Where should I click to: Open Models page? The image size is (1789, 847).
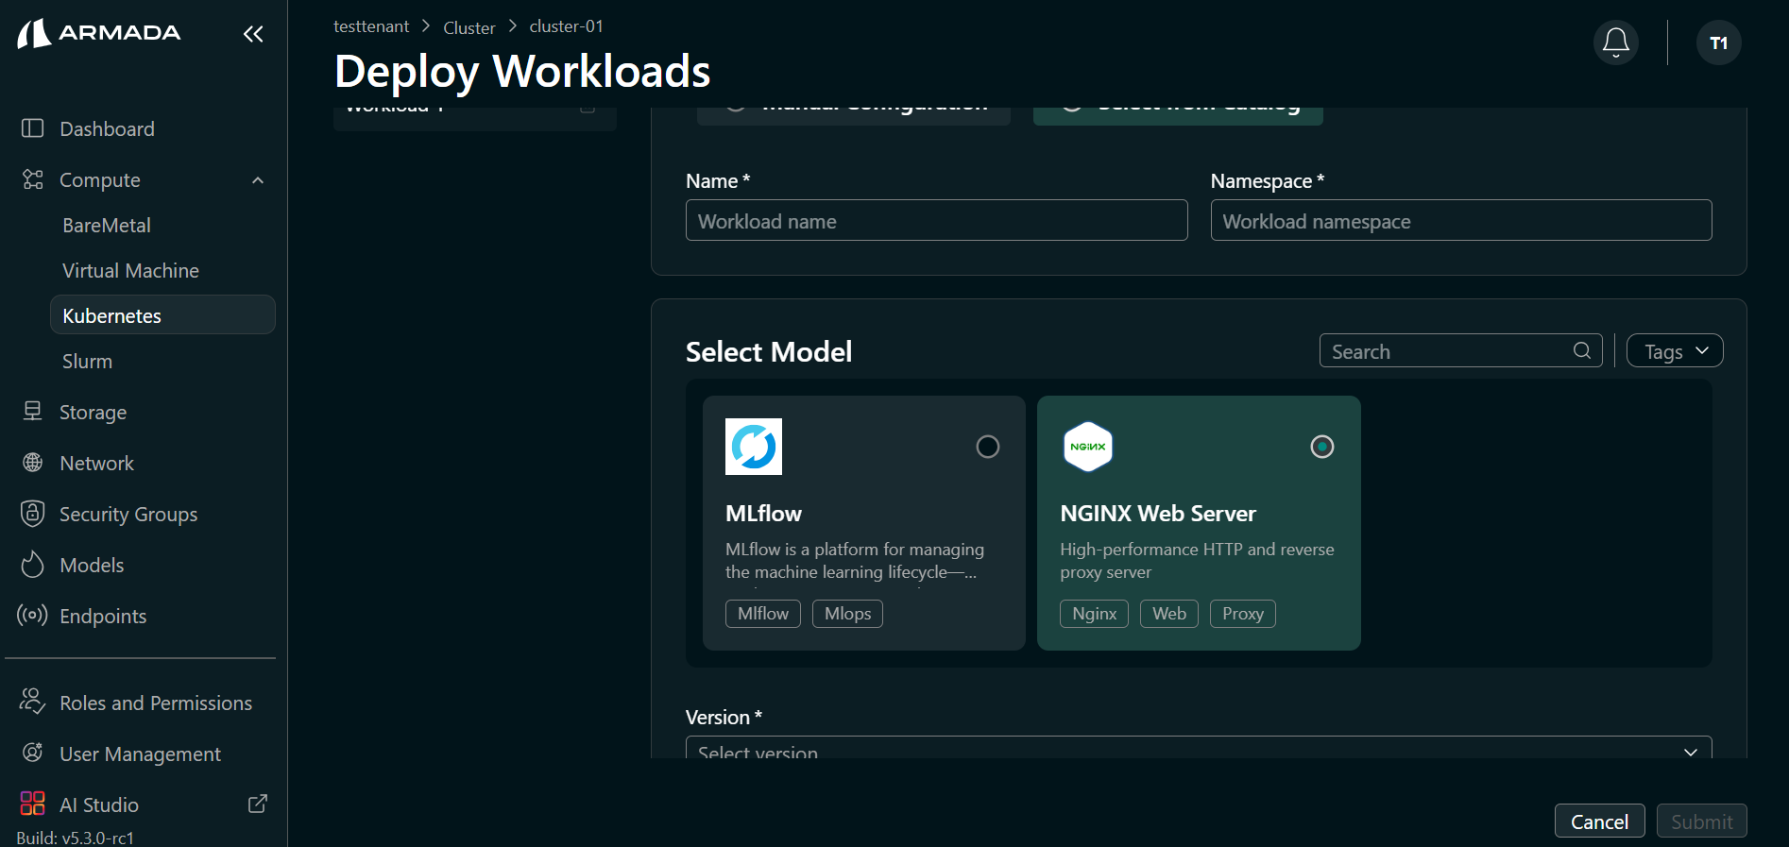92,565
